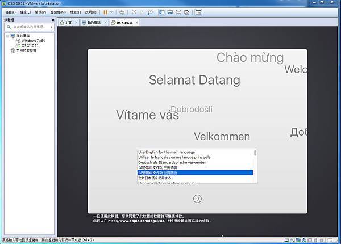
Task: Select 共用的虛擬機 in the library
Action: (26, 51)
